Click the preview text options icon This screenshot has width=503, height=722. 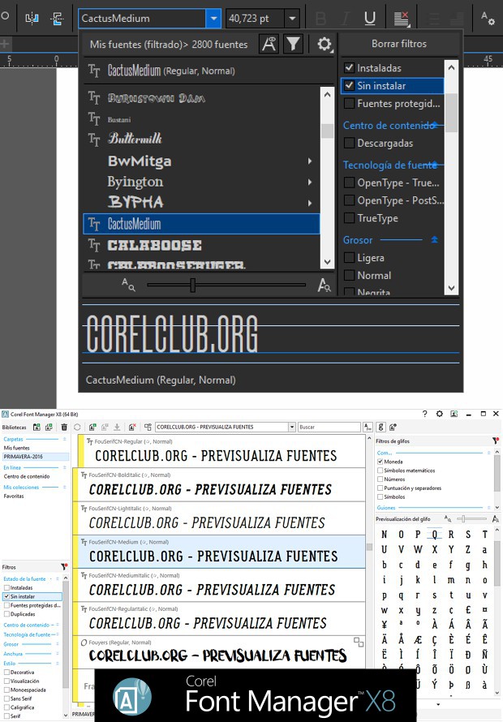pos(148,428)
